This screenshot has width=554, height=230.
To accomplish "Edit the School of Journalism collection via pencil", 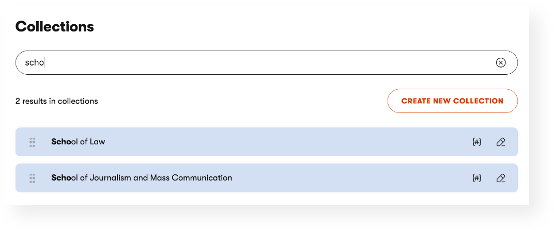I will (x=500, y=178).
